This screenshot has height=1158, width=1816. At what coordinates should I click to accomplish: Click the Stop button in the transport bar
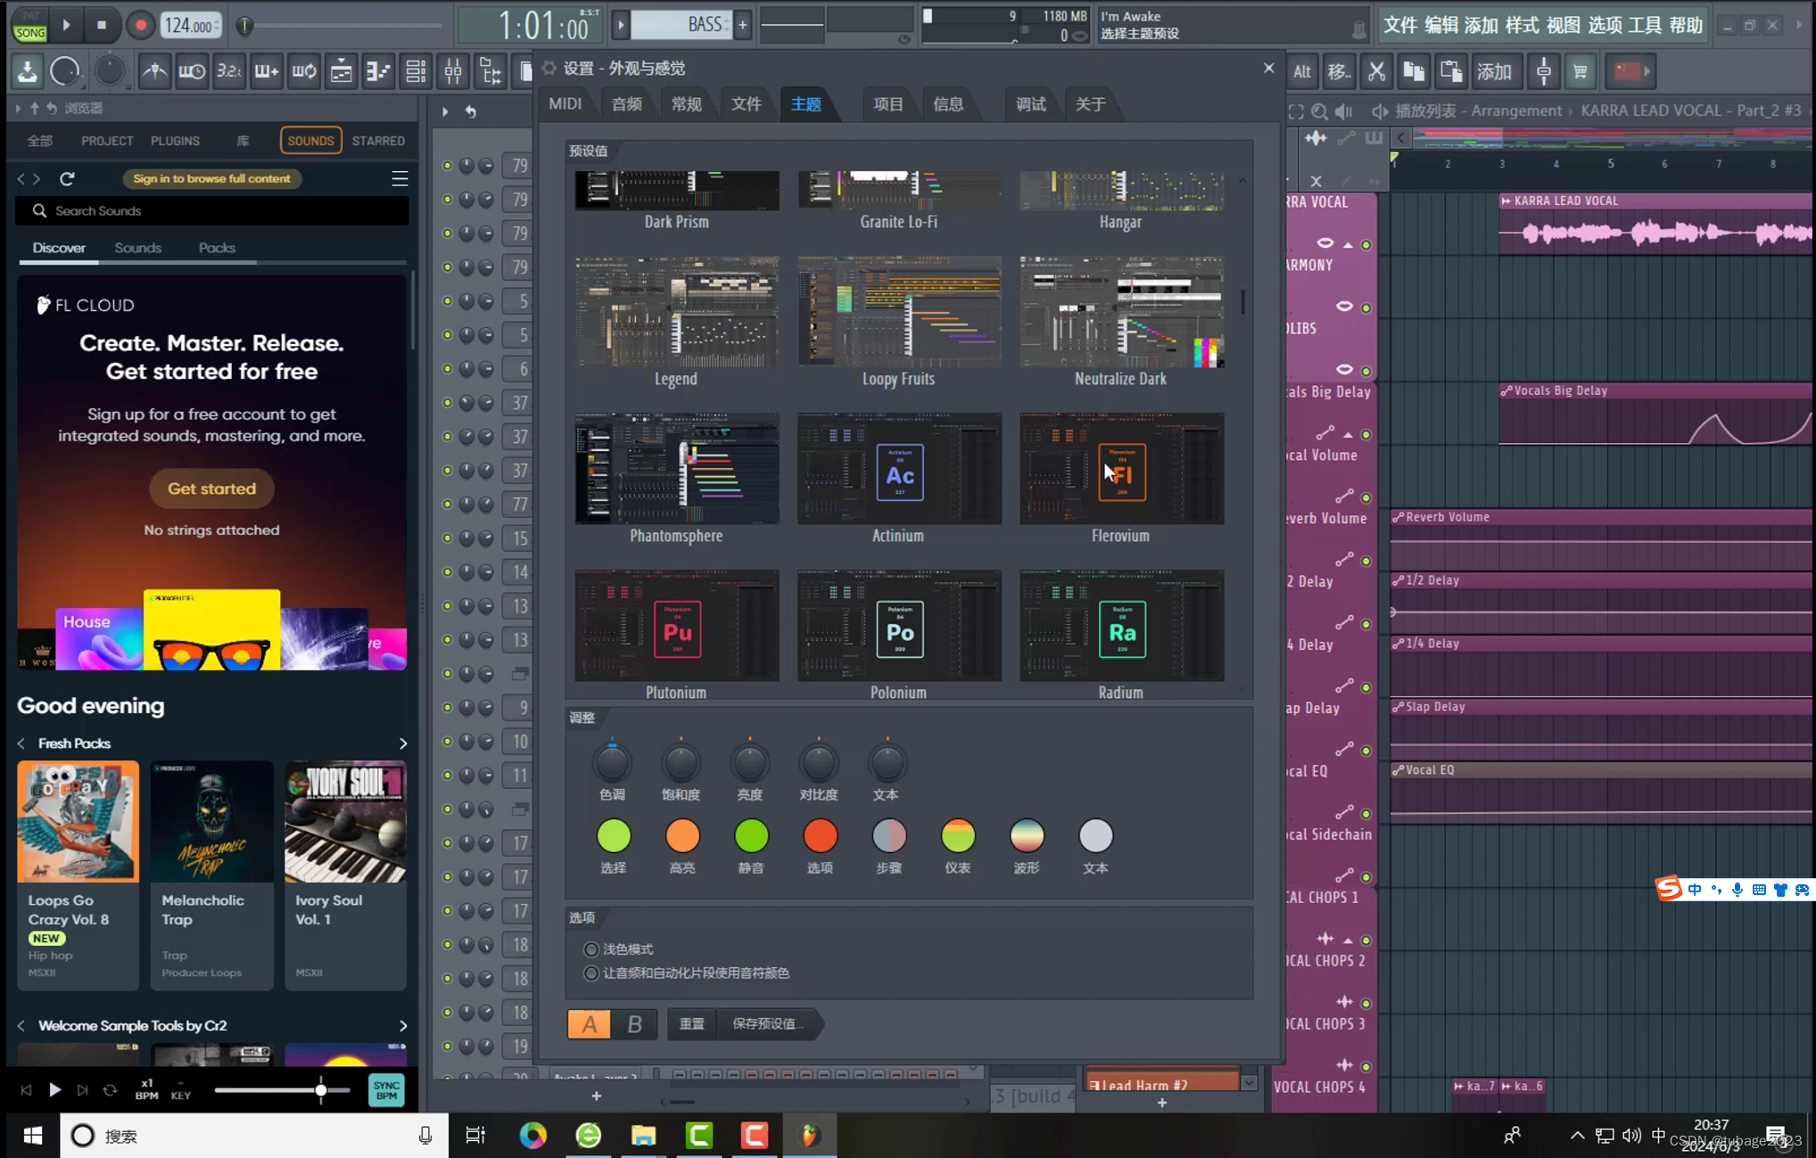pyautogui.click(x=102, y=25)
